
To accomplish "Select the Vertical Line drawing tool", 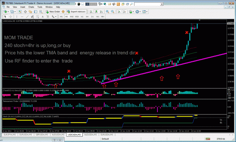I will 17,17.
